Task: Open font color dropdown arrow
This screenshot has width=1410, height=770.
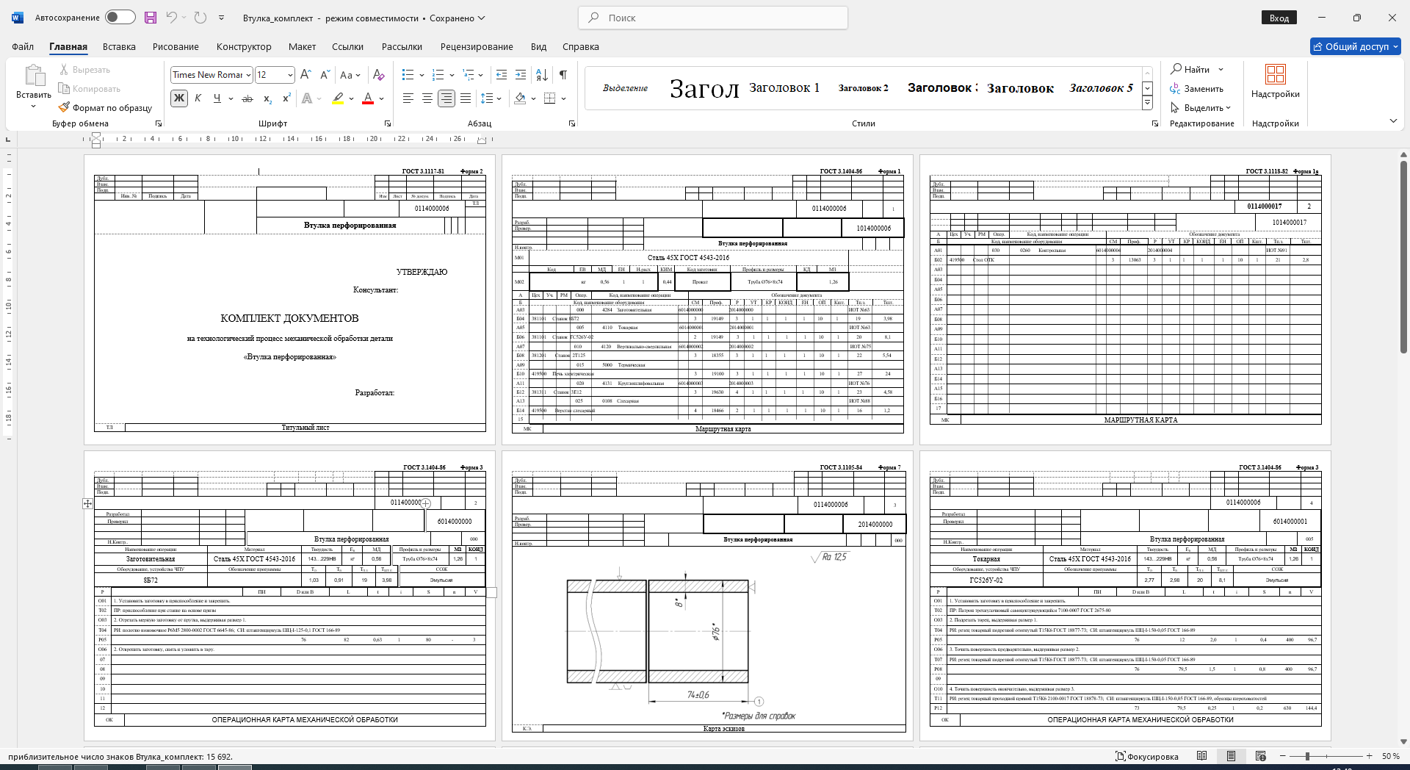Action: pos(382,98)
